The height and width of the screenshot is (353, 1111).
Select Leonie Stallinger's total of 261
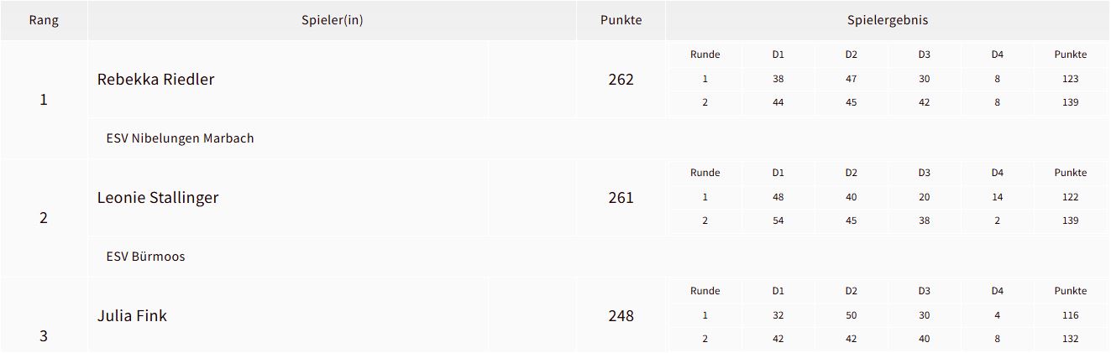click(x=621, y=198)
